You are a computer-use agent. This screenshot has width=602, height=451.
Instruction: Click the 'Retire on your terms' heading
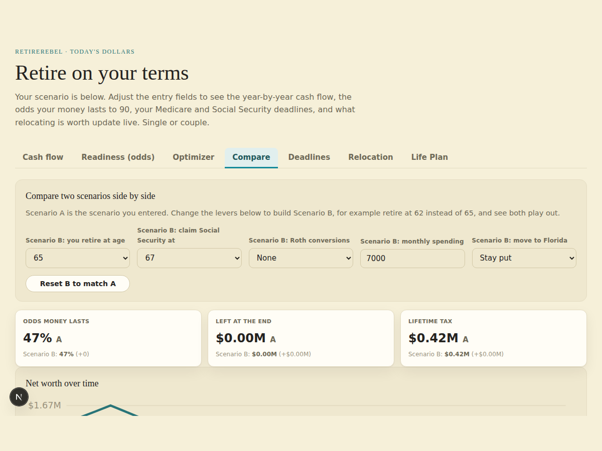click(x=102, y=73)
